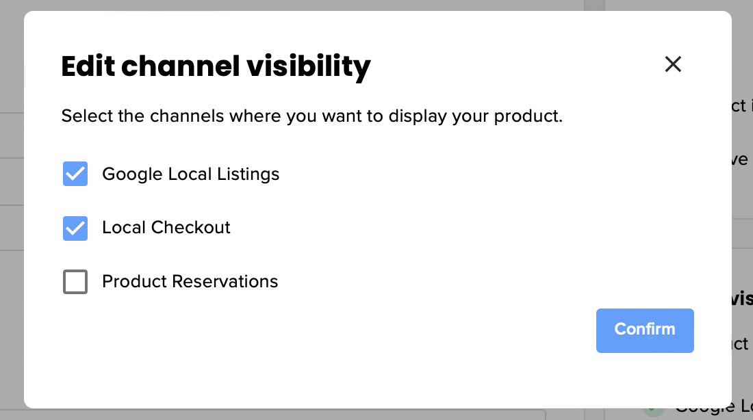Click the word "Confirm" on the blue button
Screen dimensions: 753x420
click(645, 330)
